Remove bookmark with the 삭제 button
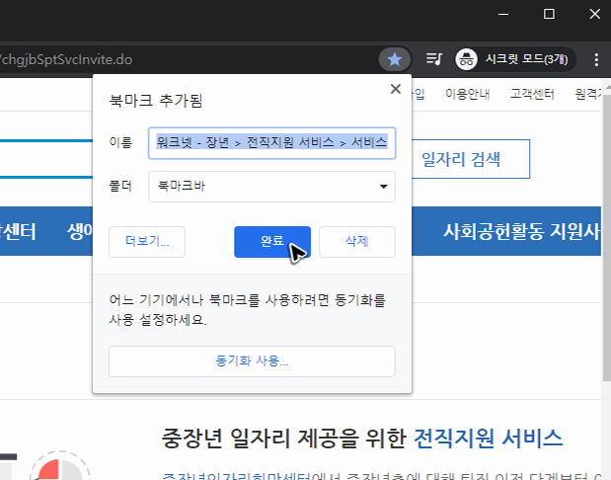This screenshot has width=611, height=480. (357, 242)
